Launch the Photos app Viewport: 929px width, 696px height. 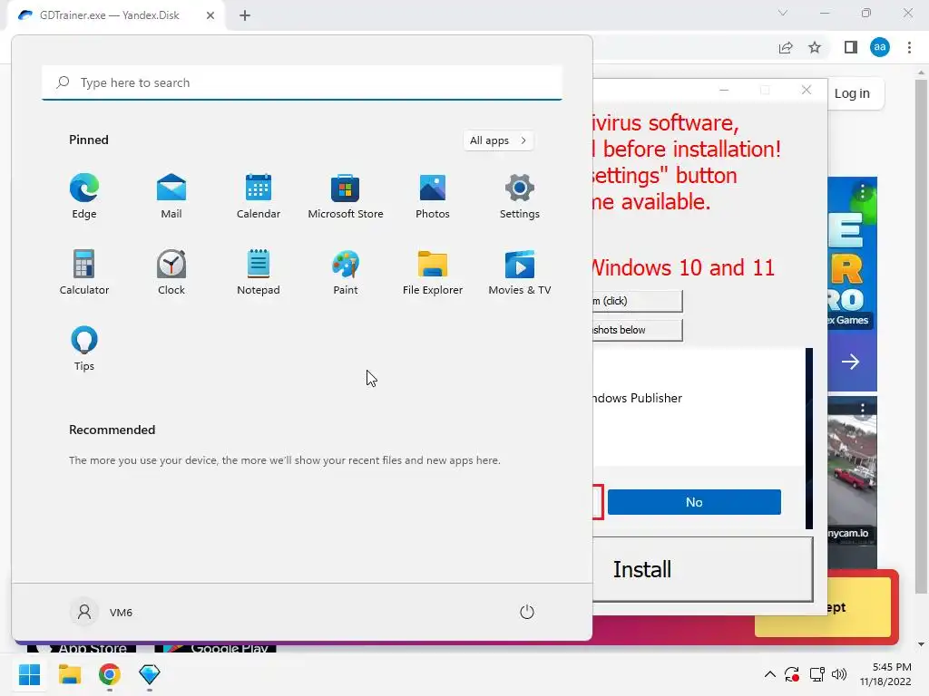point(433,196)
